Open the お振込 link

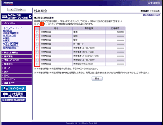6,38
